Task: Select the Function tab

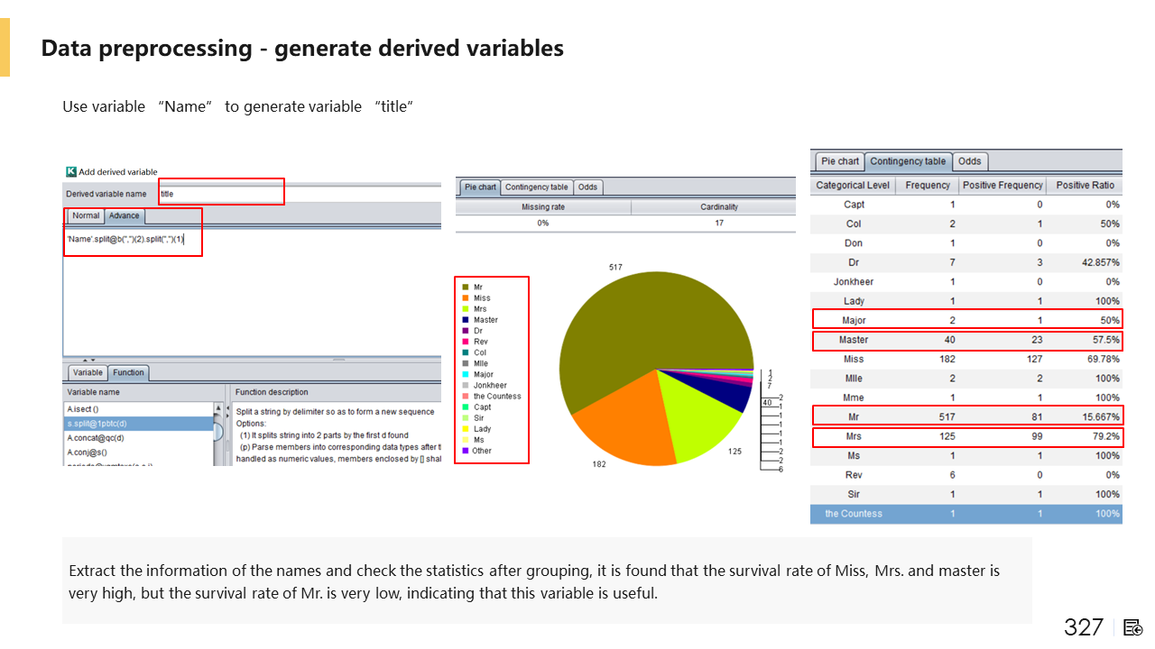Action: pyautogui.click(x=128, y=372)
